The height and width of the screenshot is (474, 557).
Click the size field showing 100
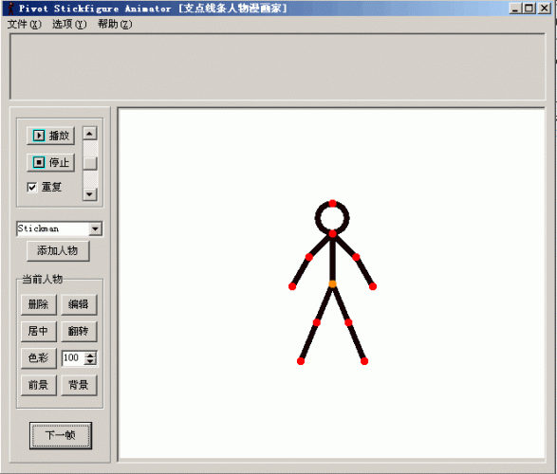73,358
